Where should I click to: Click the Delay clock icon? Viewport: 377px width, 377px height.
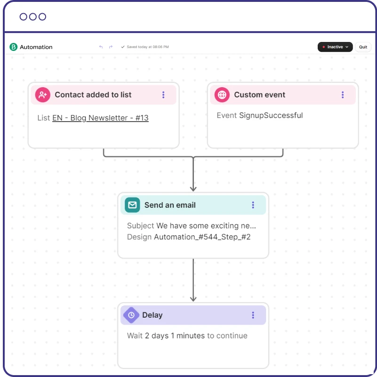(131, 315)
